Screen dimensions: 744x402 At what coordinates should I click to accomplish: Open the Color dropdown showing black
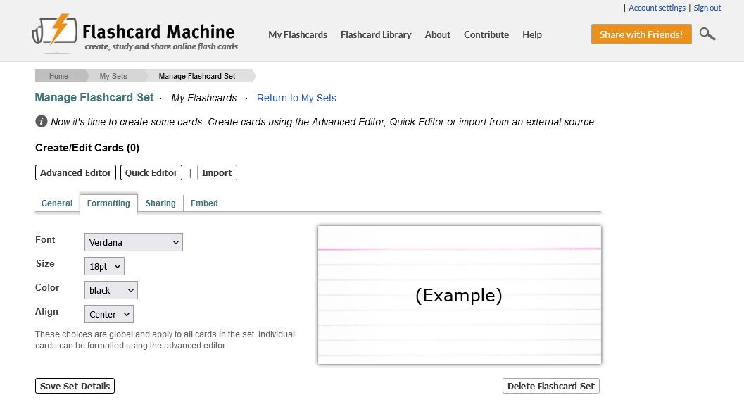click(111, 290)
